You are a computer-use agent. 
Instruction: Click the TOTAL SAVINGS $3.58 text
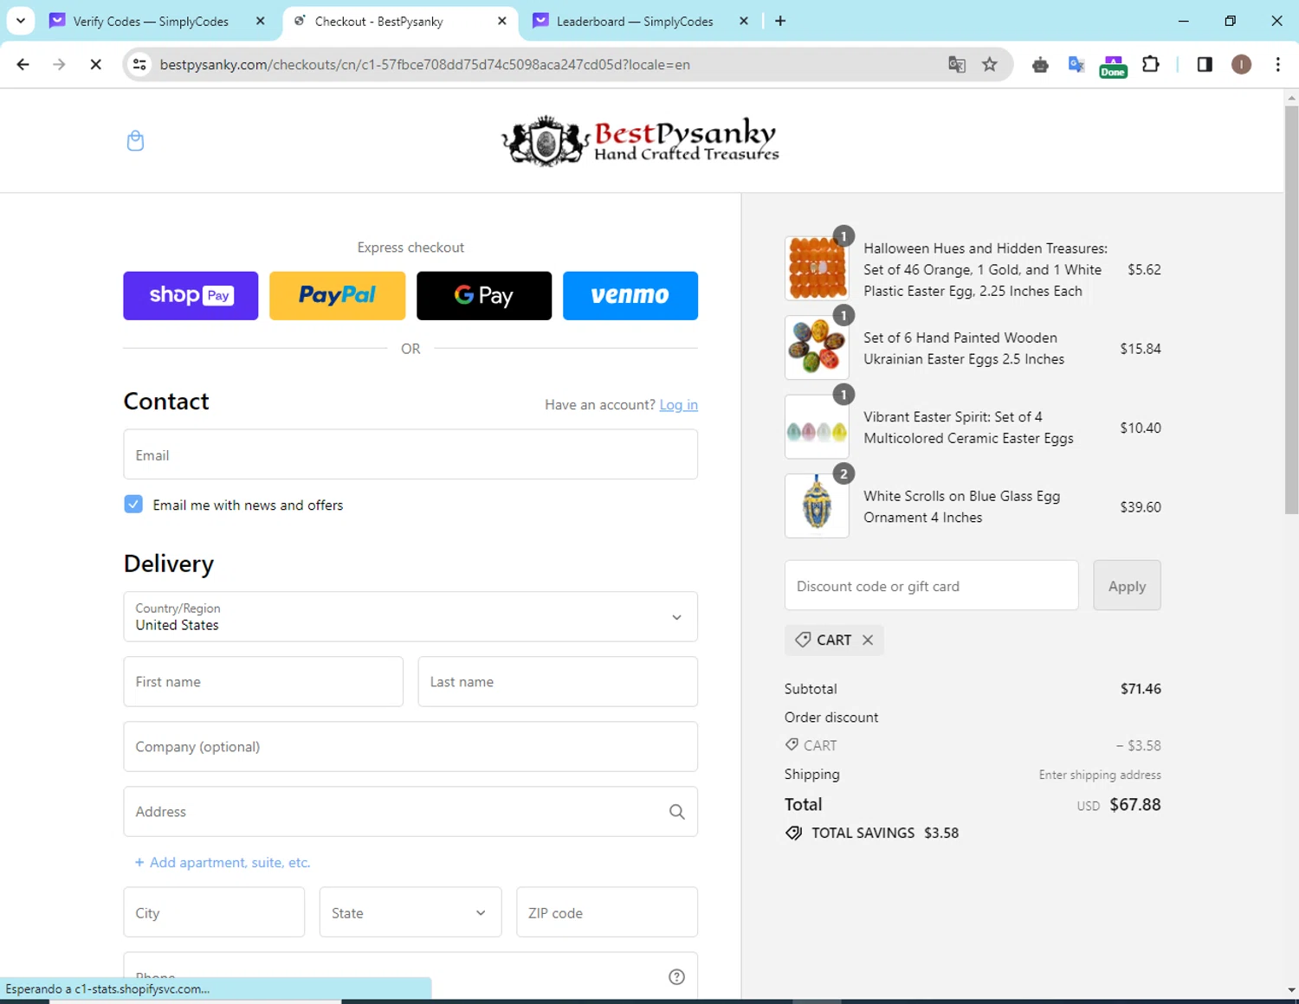click(x=885, y=833)
